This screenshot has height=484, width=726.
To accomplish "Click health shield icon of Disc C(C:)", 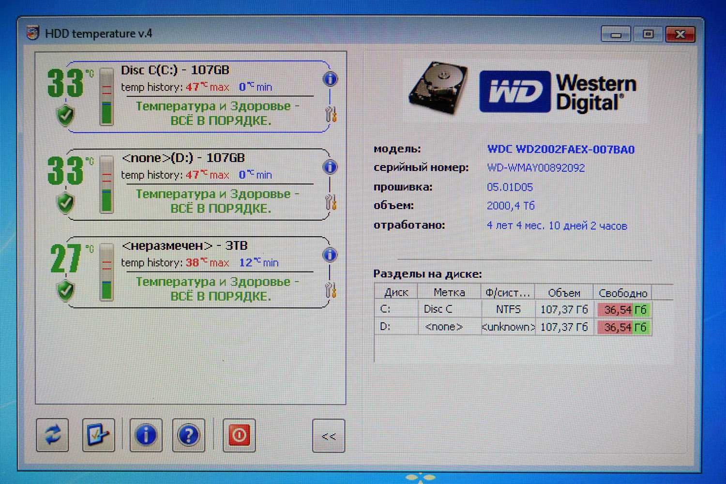I will click(x=66, y=115).
